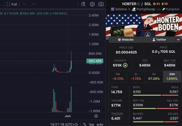Select the 1H timeframe tab
Image resolution: width=182 pixels, height=126 pixels.
click(136, 76)
